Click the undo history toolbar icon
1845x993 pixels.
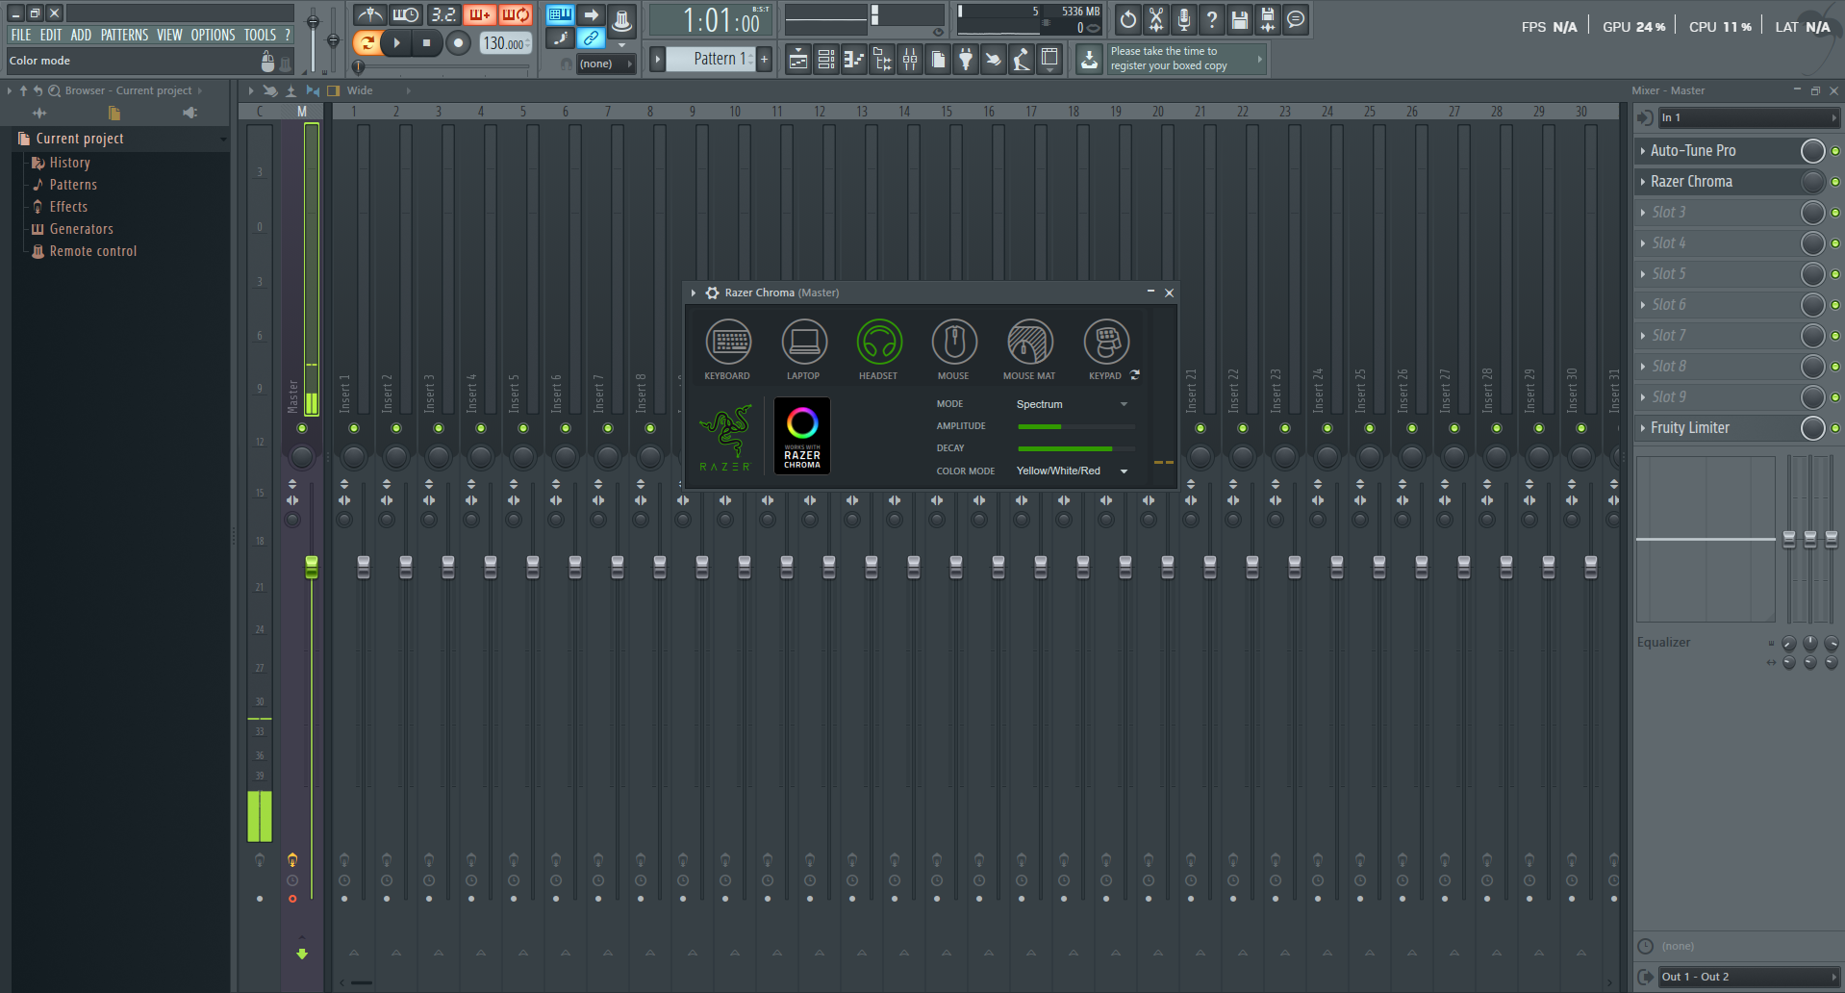coord(1128,19)
